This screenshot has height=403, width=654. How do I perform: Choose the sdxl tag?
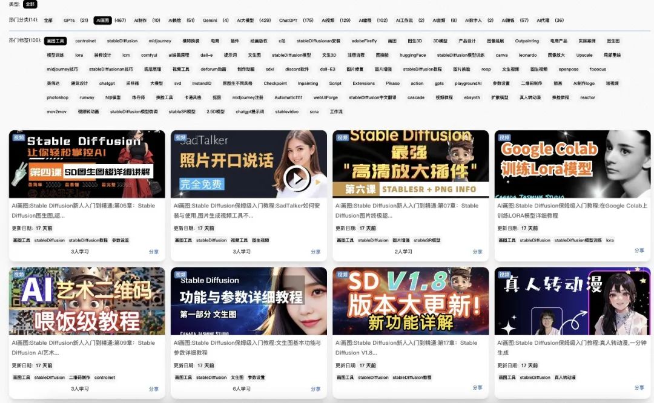pyautogui.click(x=270, y=69)
